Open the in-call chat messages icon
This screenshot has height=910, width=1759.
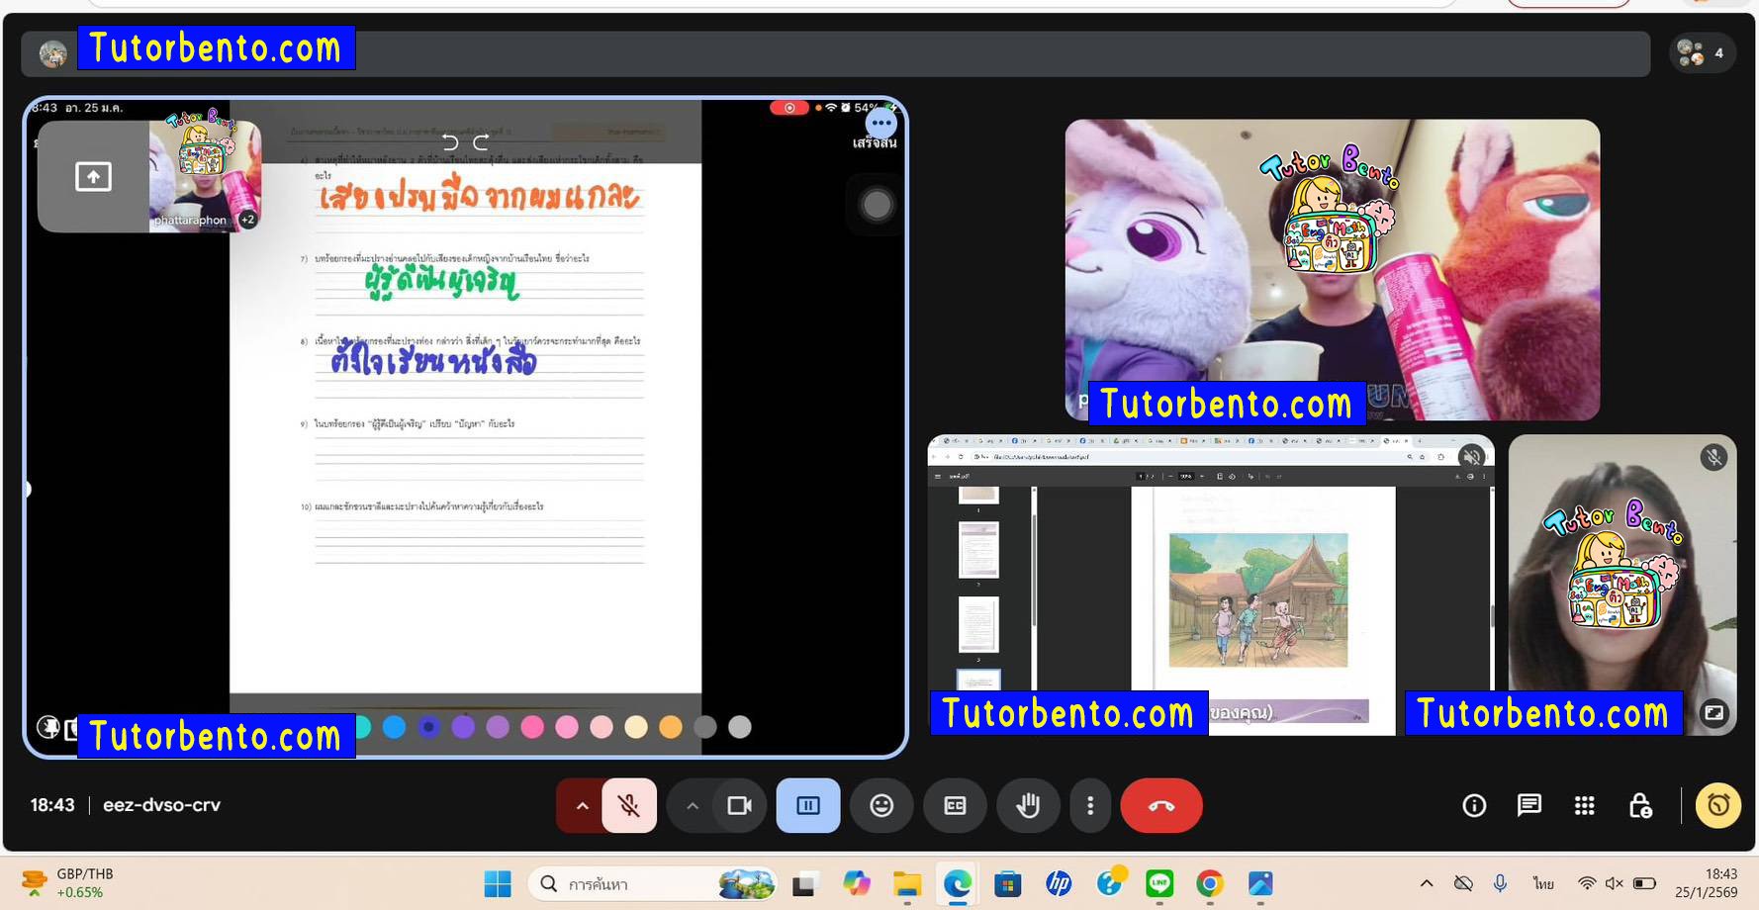pyautogui.click(x=1529, y=805)
